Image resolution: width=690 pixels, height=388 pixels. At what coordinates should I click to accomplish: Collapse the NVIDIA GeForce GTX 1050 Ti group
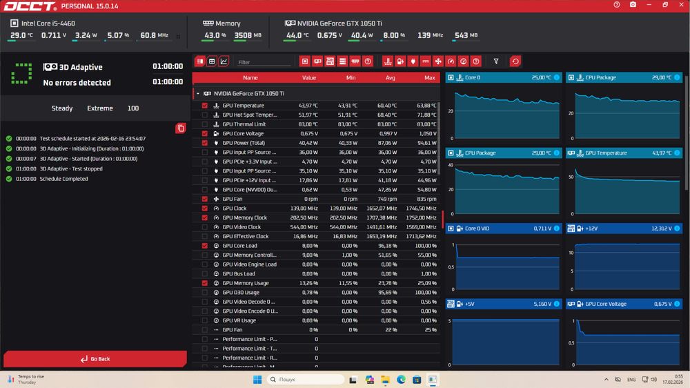197,93
